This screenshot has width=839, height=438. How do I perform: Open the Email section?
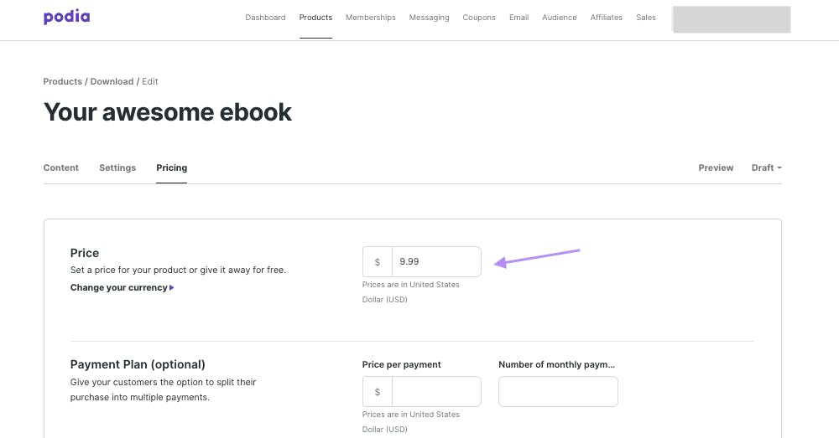pyautogui.click(x=519, y=17)
